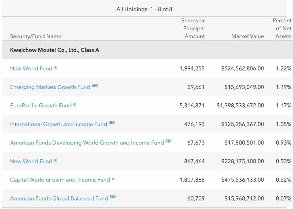The image size is (293, 209).
Task: Select the Kweichow Moutai Co., Ltd., Class A row
Action: 55,50
